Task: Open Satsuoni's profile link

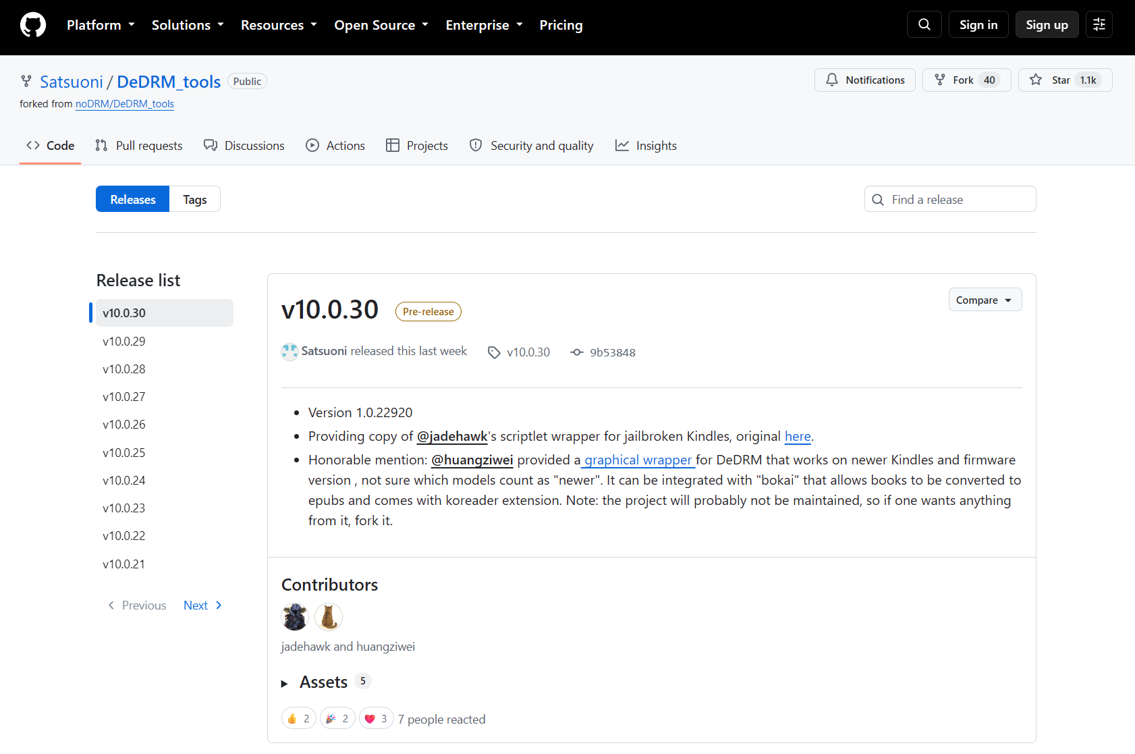Action: tap(72, 82)
